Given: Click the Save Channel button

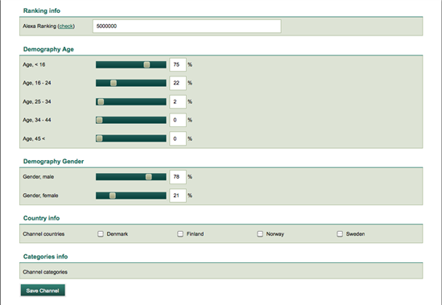Looking at the screenshot, I should (x=43, y=291).
